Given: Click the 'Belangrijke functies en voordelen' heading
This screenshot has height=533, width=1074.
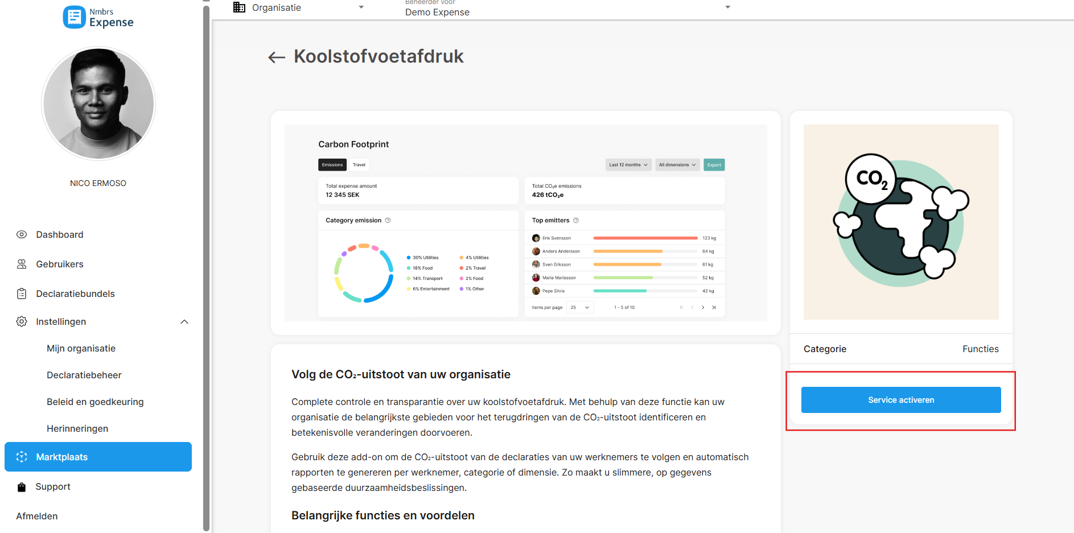Looking at the screenshot, I should (x=383, y=515).
